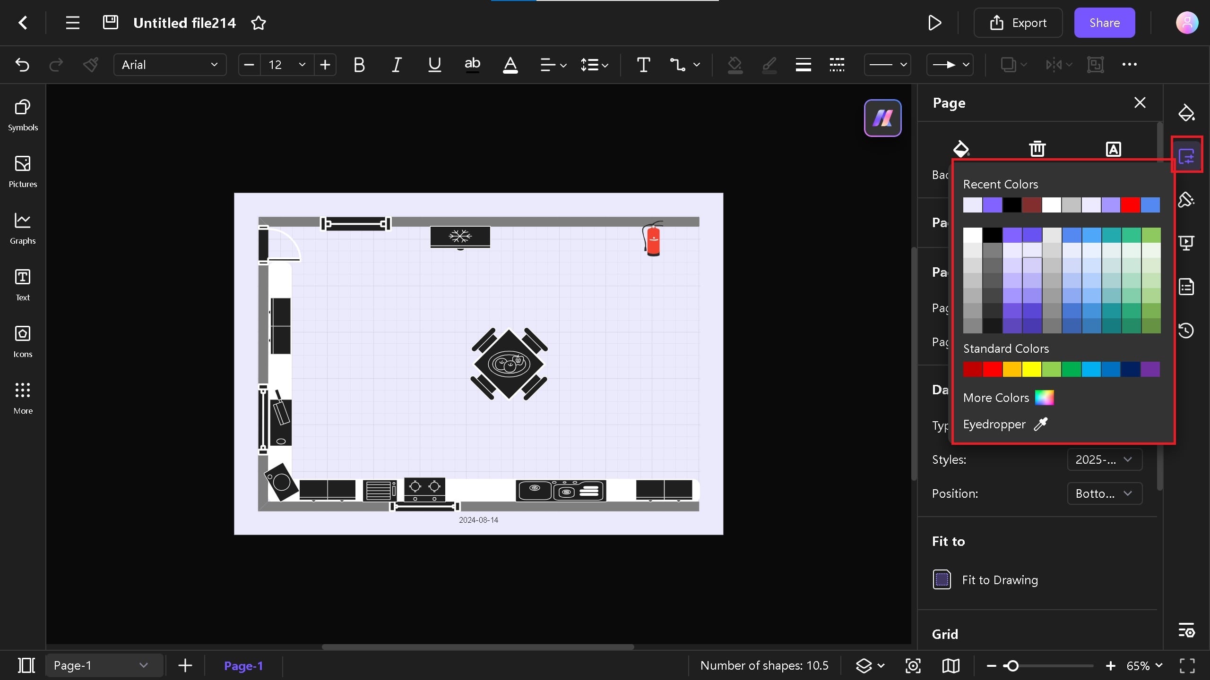Image resolution: width=1210 pixels, height=680 pixels.
Task: Open the Position Bottom dropdown
Action: click(1104, 493)
